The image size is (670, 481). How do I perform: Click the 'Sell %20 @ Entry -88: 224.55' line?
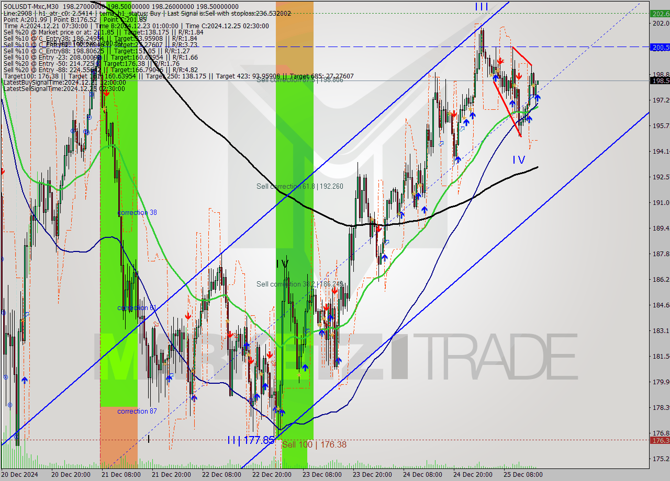pos(100,70)
